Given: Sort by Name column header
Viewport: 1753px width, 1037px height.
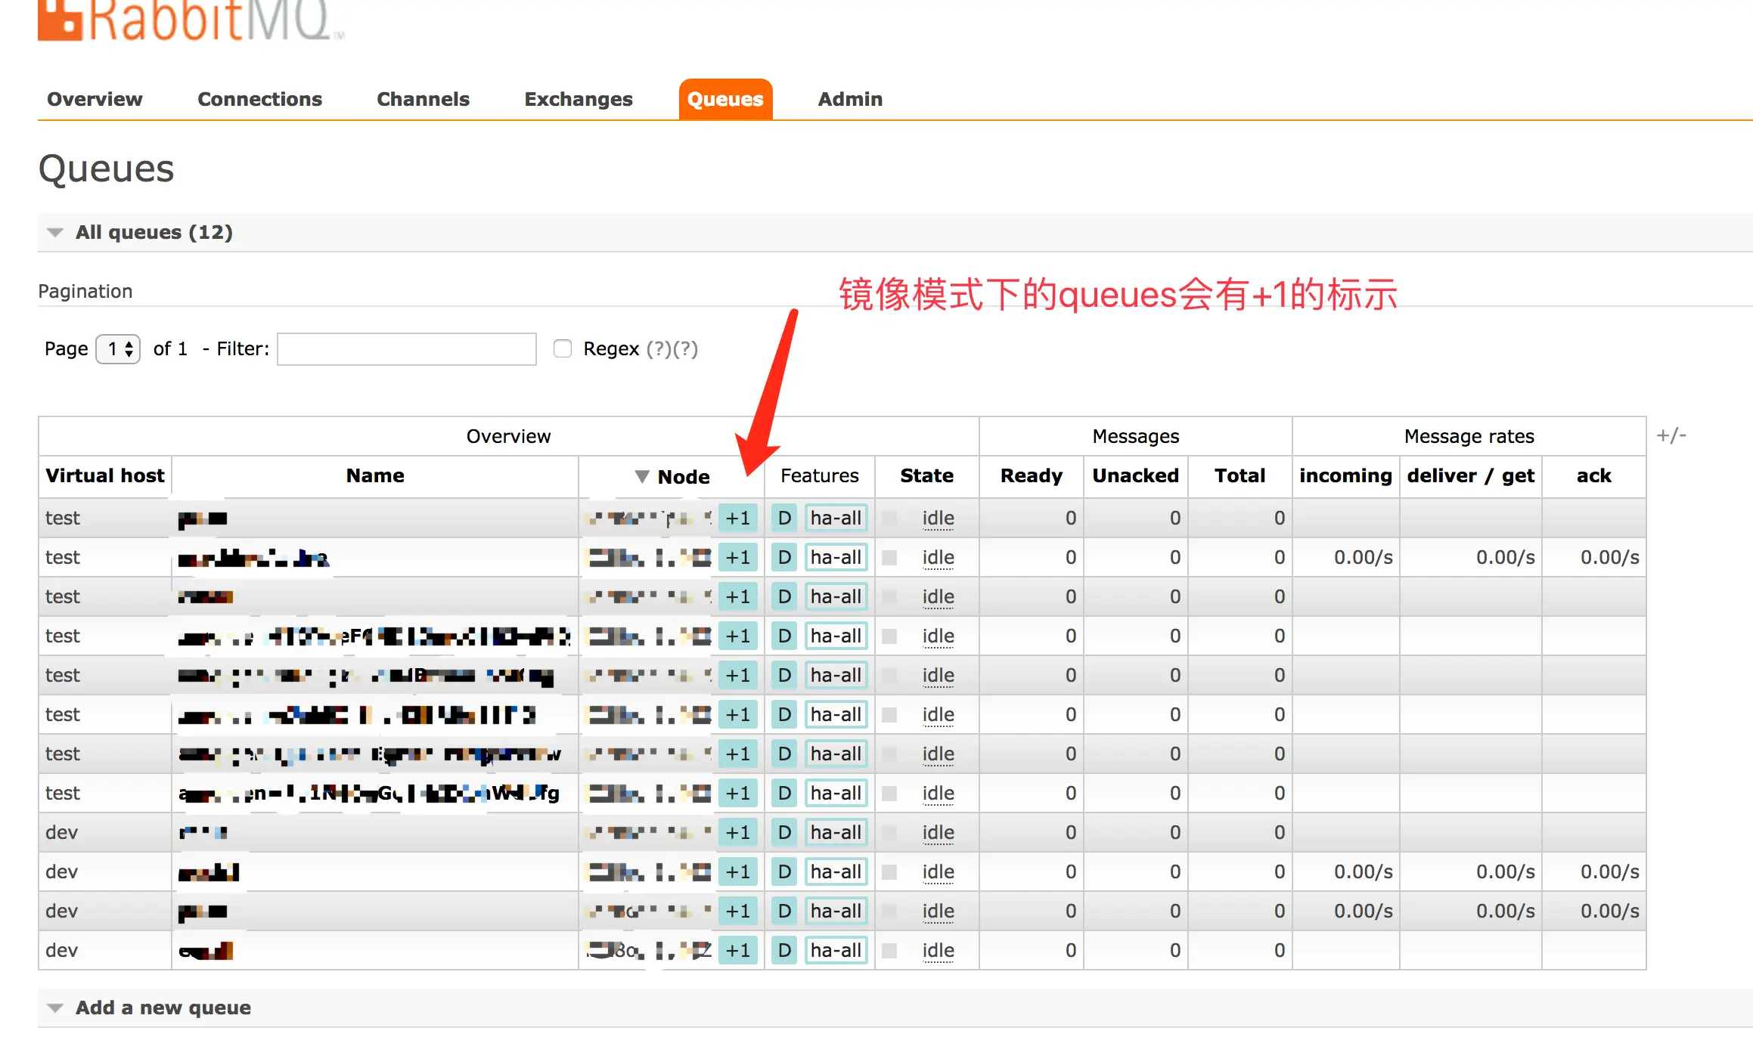Looking at the screenshot, I should (x=375, y=476).
